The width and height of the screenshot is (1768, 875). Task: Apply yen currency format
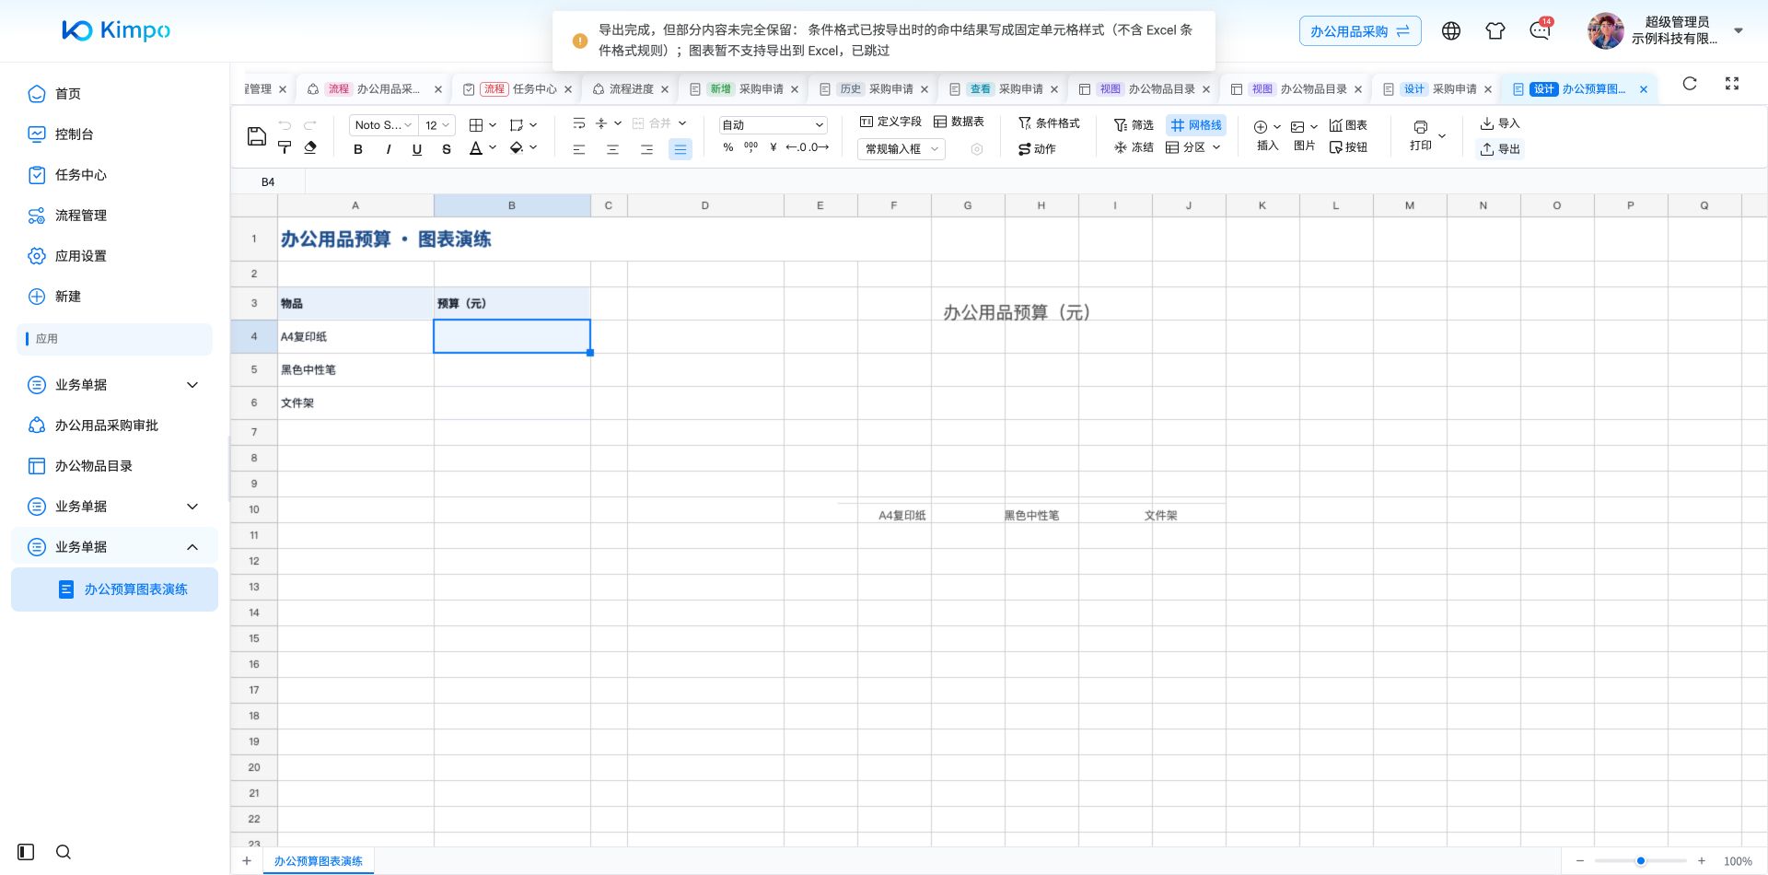click(x=773, y=147)
